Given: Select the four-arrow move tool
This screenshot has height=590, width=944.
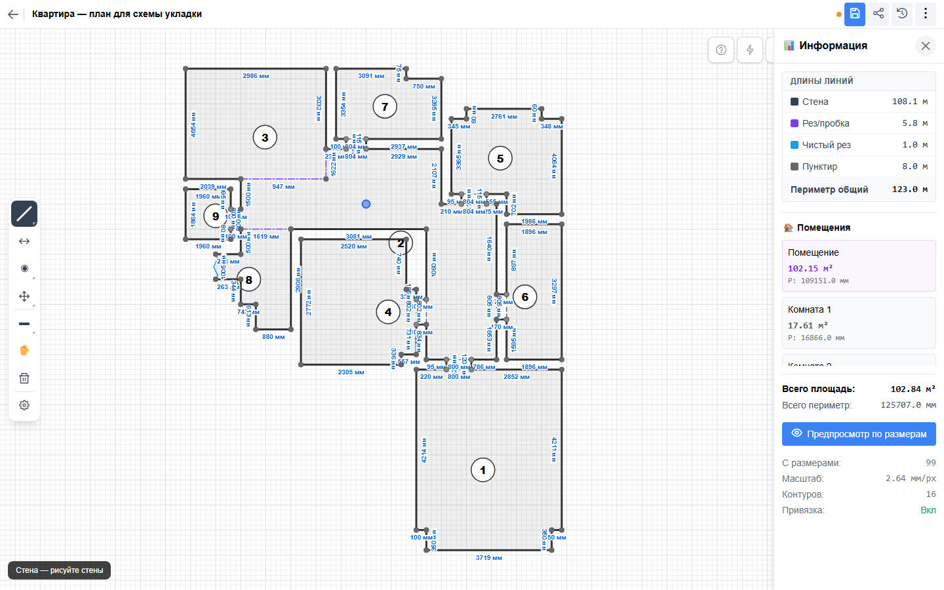Looking at the screenshot, I should tap(24, 296).
